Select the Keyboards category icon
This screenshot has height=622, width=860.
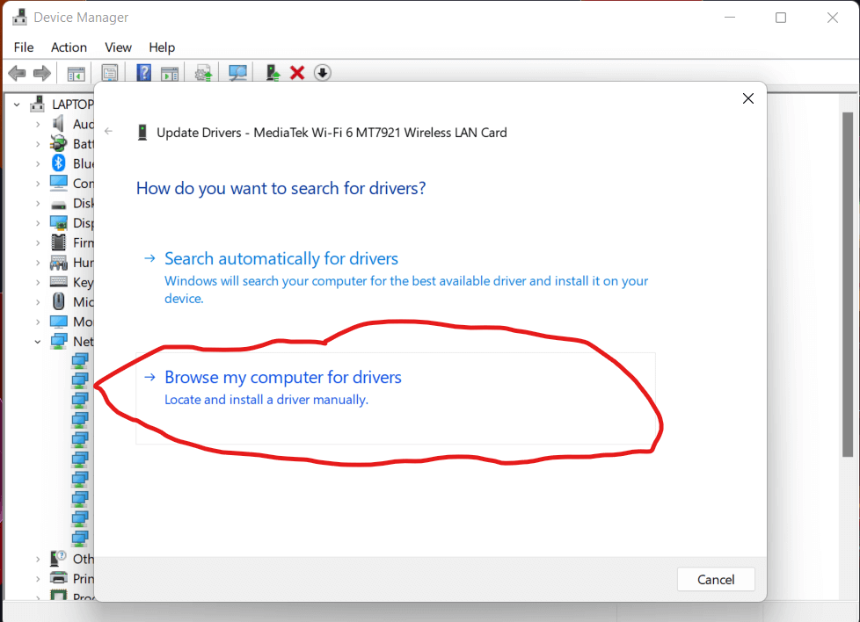(59, 282)
